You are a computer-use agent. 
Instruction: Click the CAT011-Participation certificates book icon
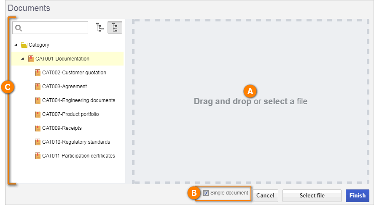pos(38,156)
